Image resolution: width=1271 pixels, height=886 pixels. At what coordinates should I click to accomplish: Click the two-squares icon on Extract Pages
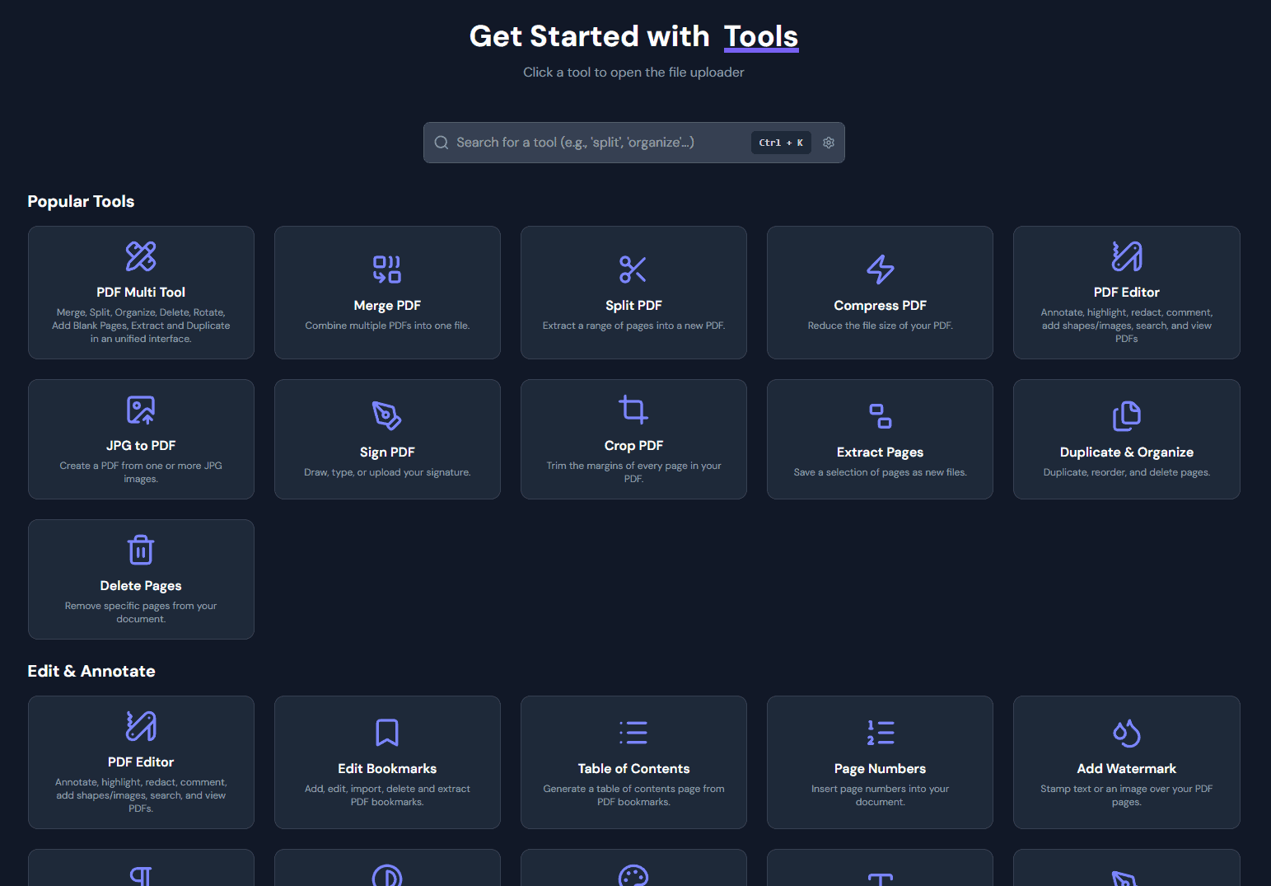point(880,416)
